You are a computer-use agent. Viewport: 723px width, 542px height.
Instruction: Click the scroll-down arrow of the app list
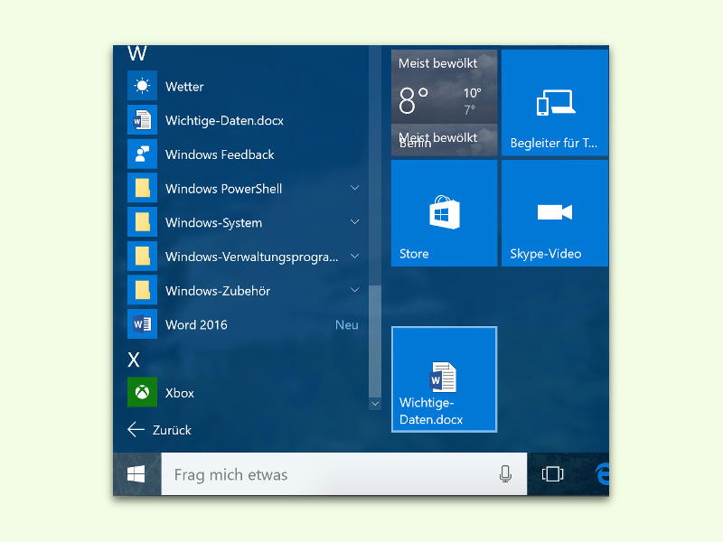point(375,404)
